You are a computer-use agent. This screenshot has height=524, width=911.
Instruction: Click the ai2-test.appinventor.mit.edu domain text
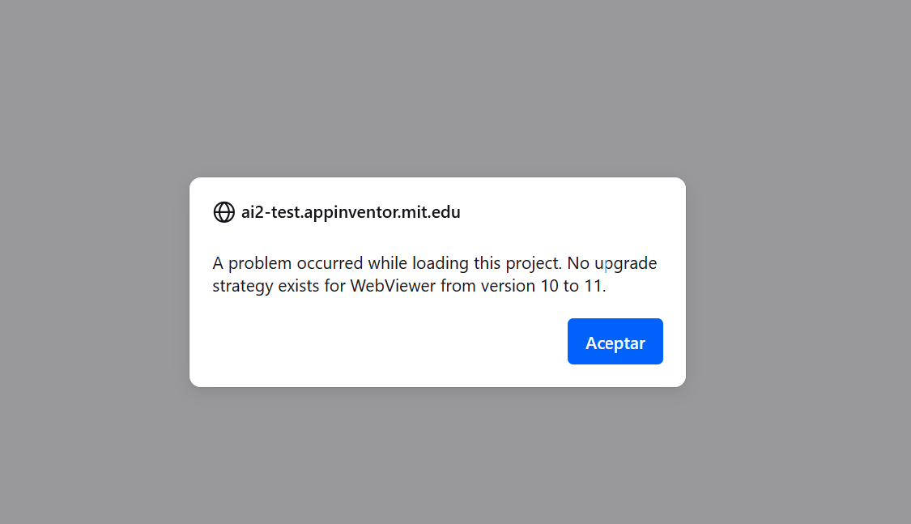pos(350,212)
